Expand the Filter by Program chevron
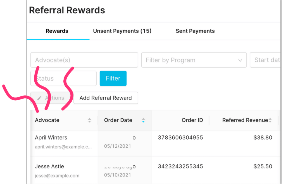 coord(240,60)
